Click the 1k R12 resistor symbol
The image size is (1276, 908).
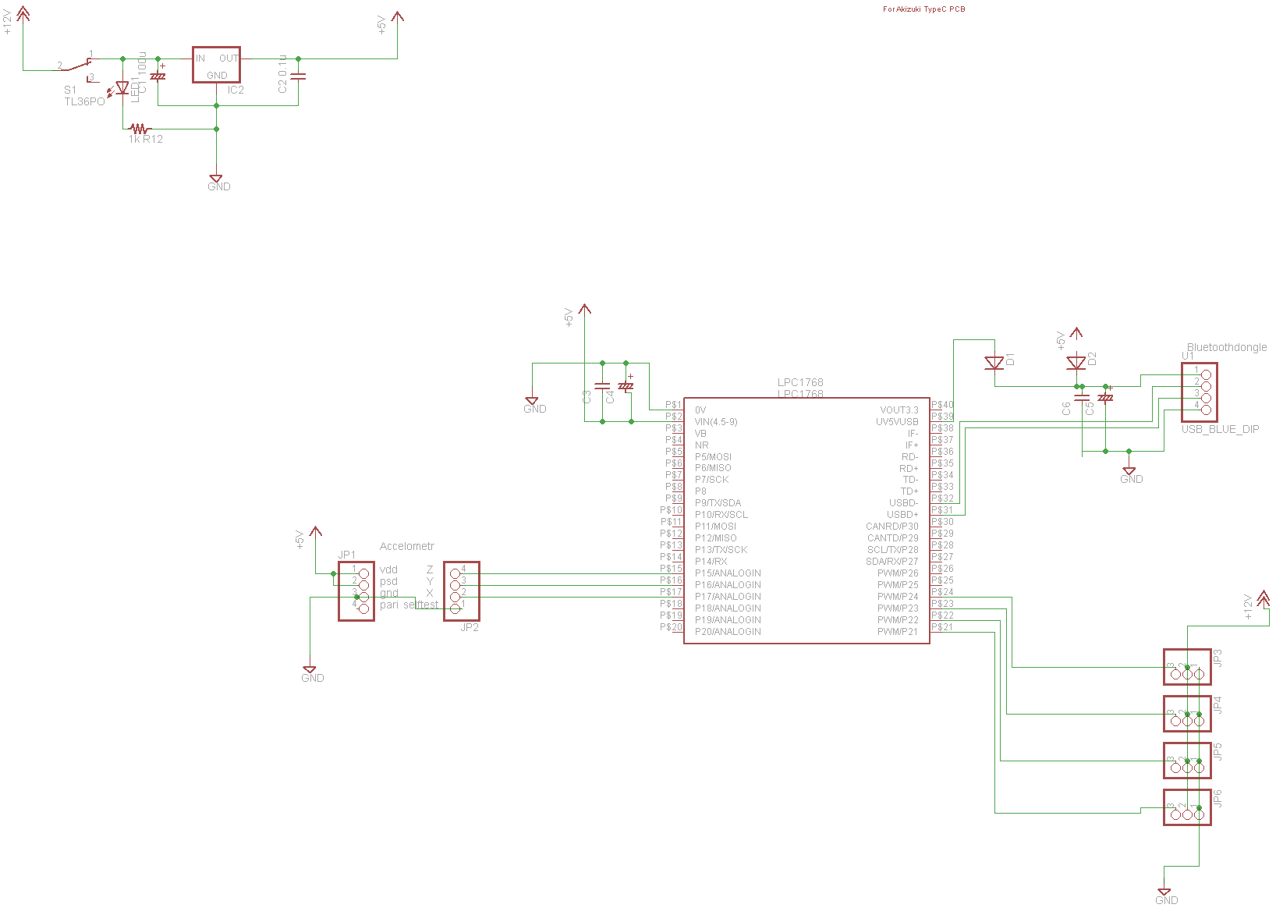(139, 129)
